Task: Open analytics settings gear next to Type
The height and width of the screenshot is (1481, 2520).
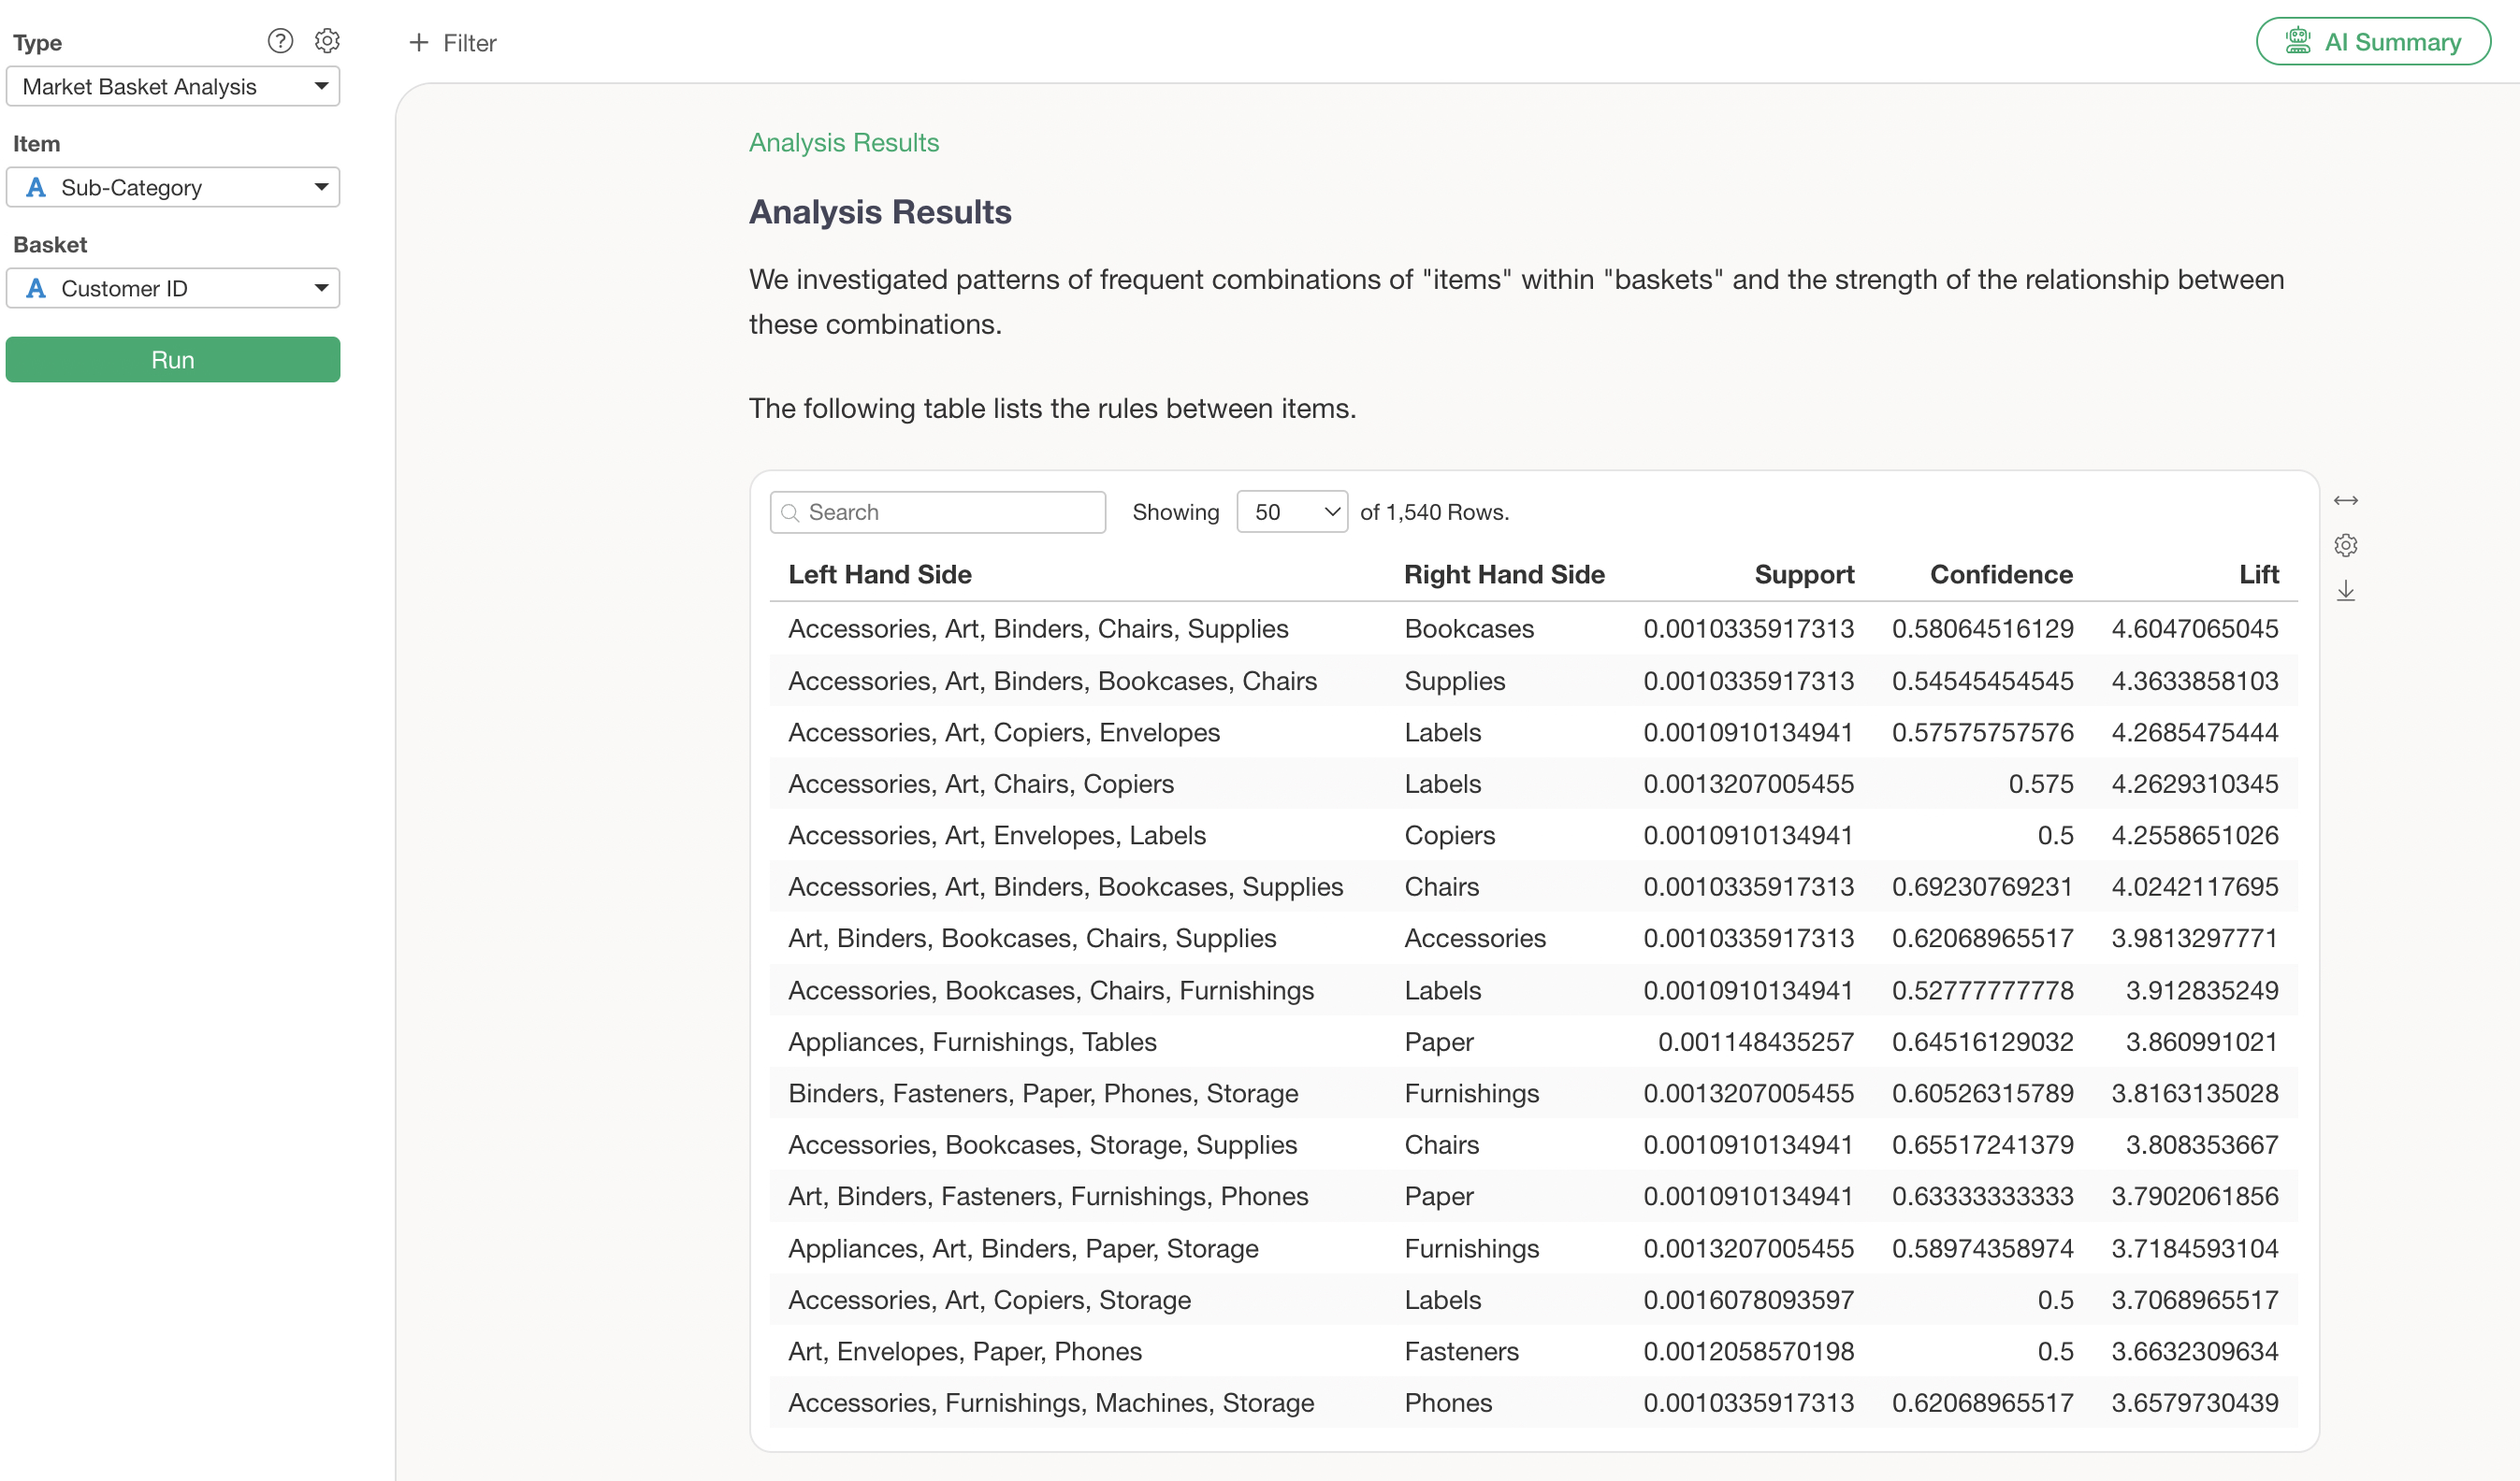Action: click(327, 41)
